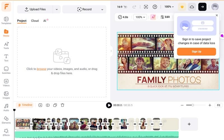Open the Effects panel in sidebar
The width and height of the screenshot is (224, 140).
click(x=6, y=132)
